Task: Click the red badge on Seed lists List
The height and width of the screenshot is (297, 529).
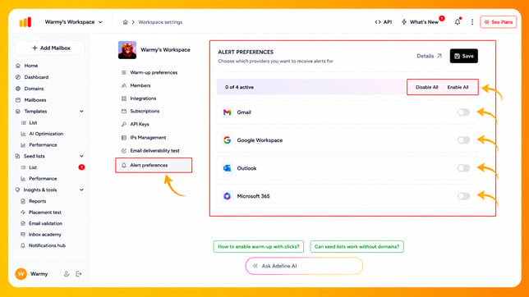Action: 81,167
